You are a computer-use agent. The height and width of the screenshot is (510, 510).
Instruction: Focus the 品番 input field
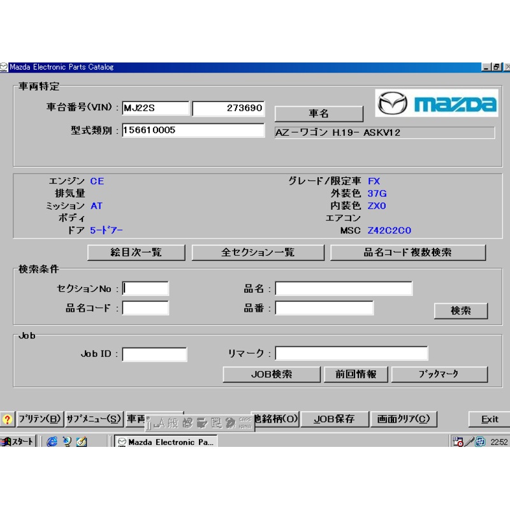[324, 308]
